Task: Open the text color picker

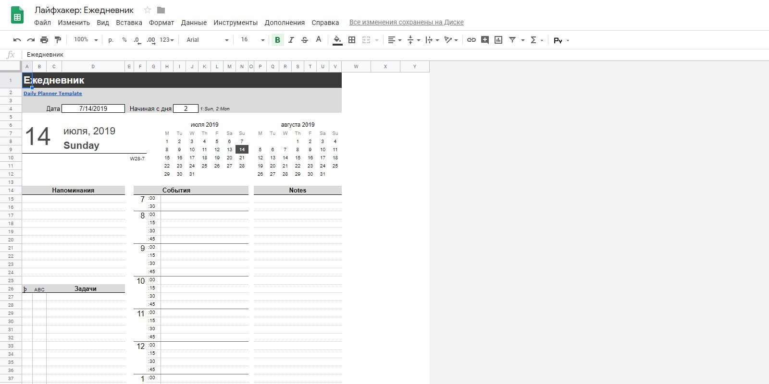Action: coord(318,40)
